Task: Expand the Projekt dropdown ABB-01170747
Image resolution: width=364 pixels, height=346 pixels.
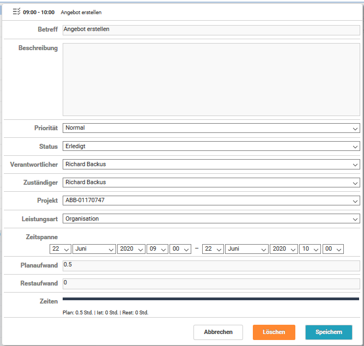Action: pyautogui.click(x=211, y=201)
